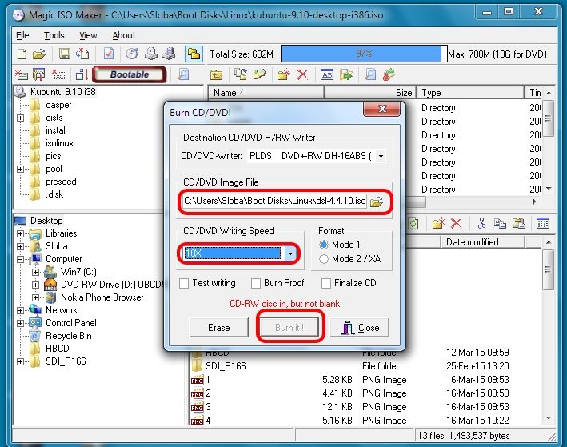Click the CD/DVD Image File path field
The image size is (567, 447).
pos(275,201)
